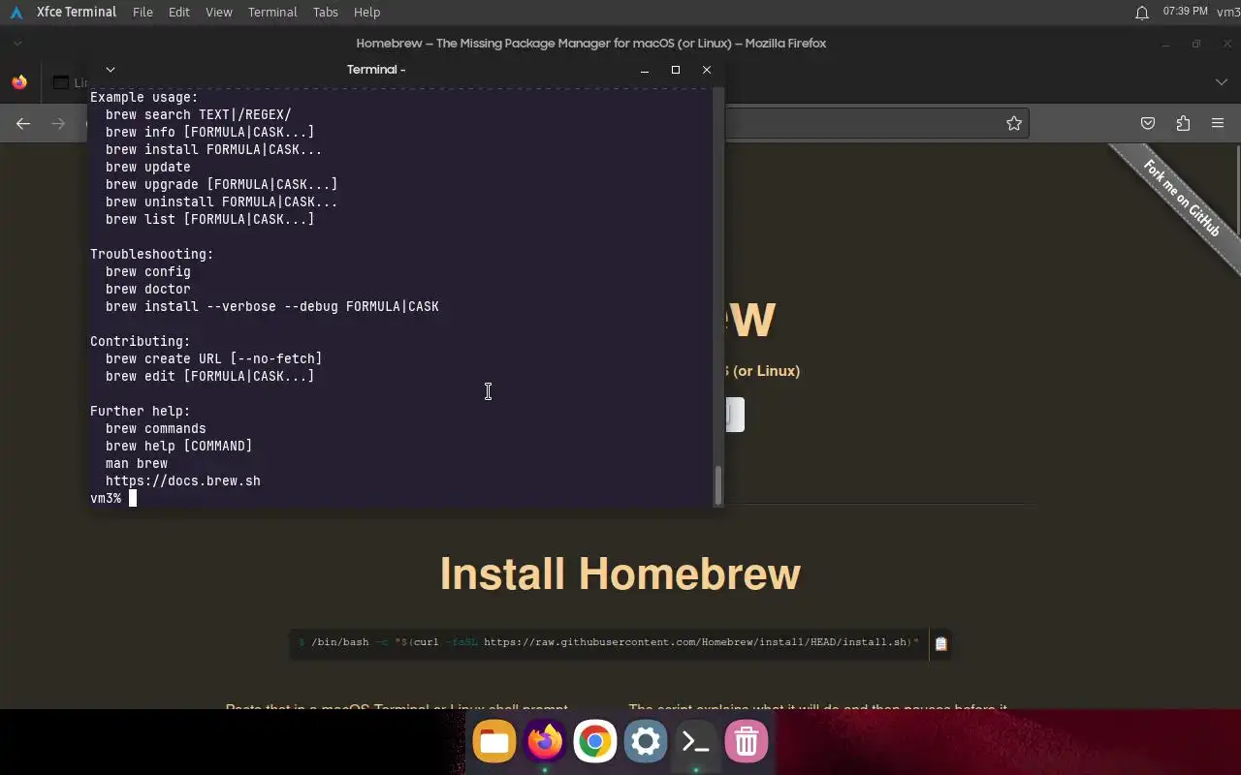
Task: Minimize the Firefox window
Action: pyautogui.click(x=1165, y=44)
